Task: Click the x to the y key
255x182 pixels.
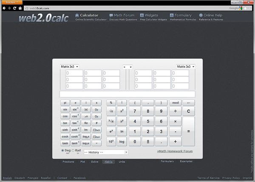Action: (x=122, y=121)
